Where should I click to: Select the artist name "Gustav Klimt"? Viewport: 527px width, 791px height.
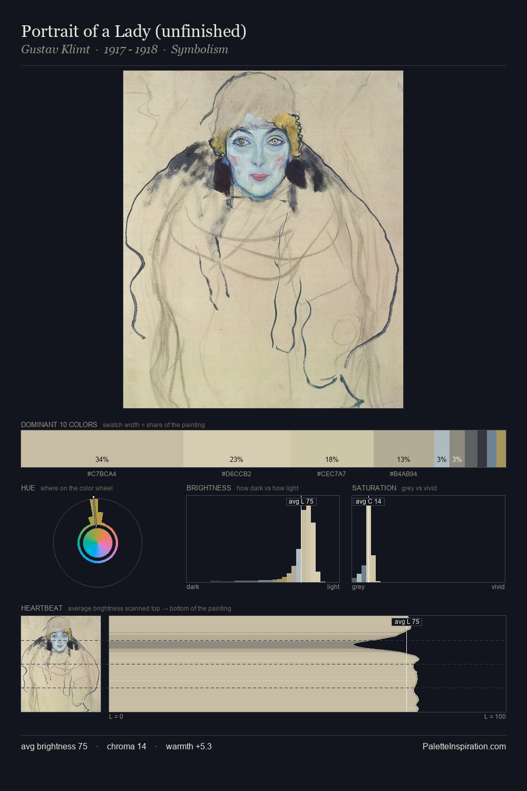[55, 50]
